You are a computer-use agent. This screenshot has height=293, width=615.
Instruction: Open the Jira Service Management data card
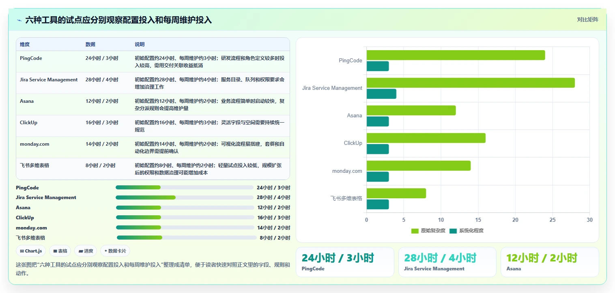click(x=447, y=262)
